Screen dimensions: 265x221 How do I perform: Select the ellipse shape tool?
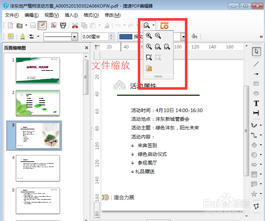(x=256, y=93)
